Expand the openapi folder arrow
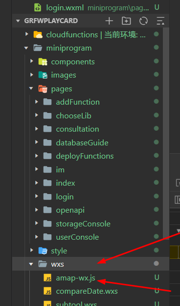 click(37, 210)
